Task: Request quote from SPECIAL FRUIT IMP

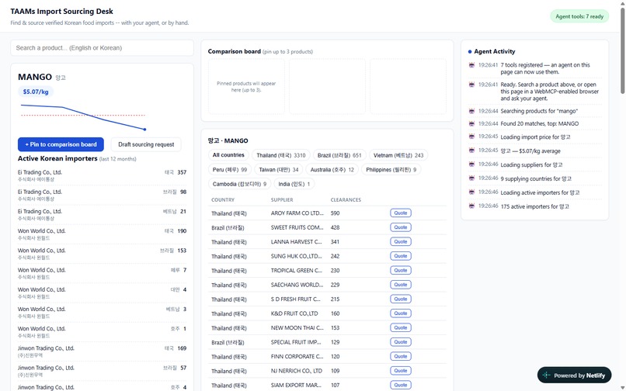Action: [x=401, y=342]
